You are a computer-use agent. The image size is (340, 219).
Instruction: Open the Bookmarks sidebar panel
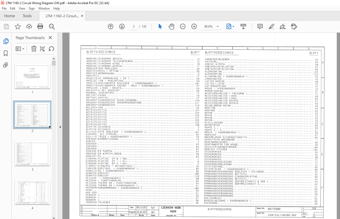click(x=6, y=53)
